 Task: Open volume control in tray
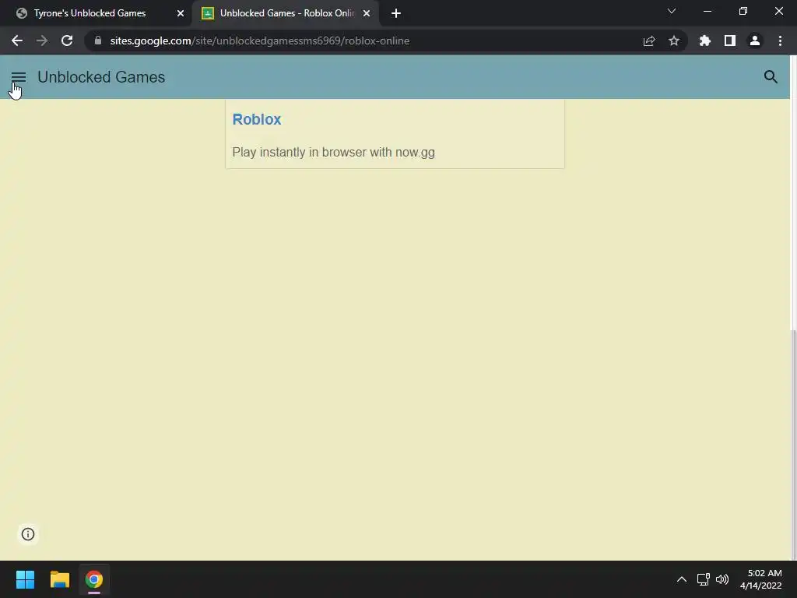(x=722, y=579)
